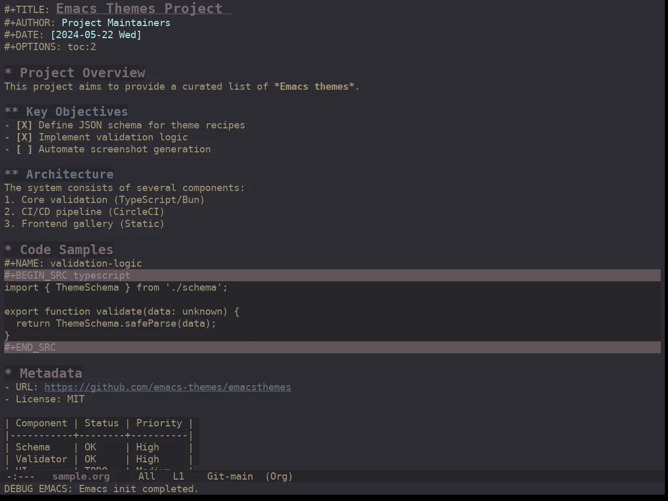
Task: Click the 'All' position indicator in mode line
Action: (x=147, y=476)
